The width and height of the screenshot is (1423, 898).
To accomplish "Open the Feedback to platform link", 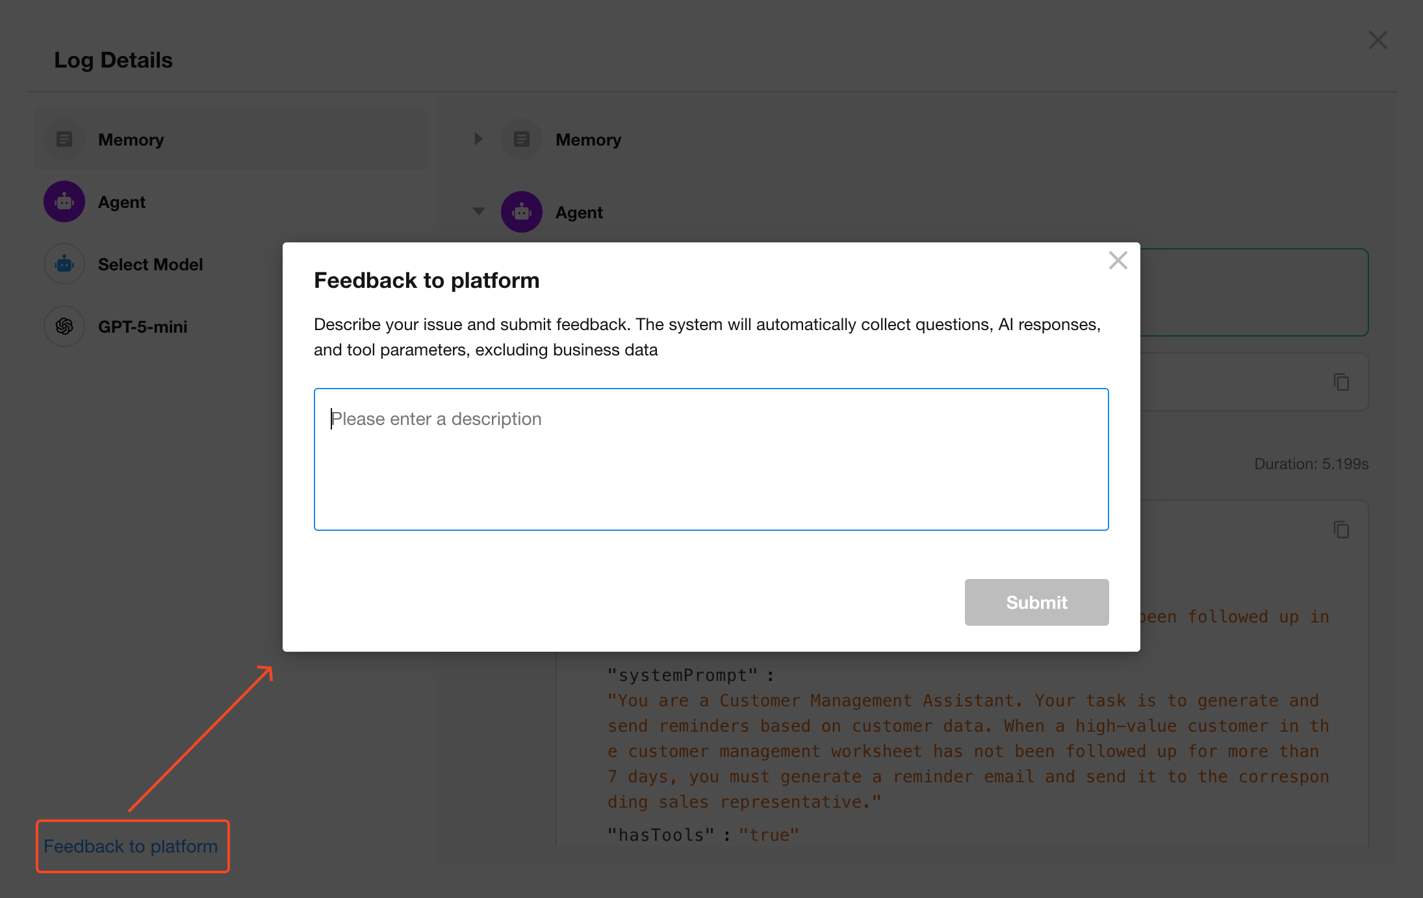I will click(x=131, y=846).
